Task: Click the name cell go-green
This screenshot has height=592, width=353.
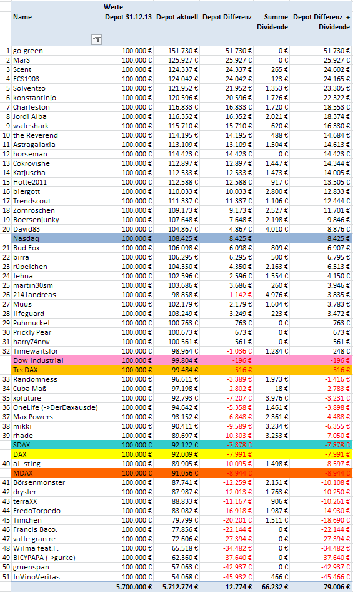Action: tap(28, 51)
